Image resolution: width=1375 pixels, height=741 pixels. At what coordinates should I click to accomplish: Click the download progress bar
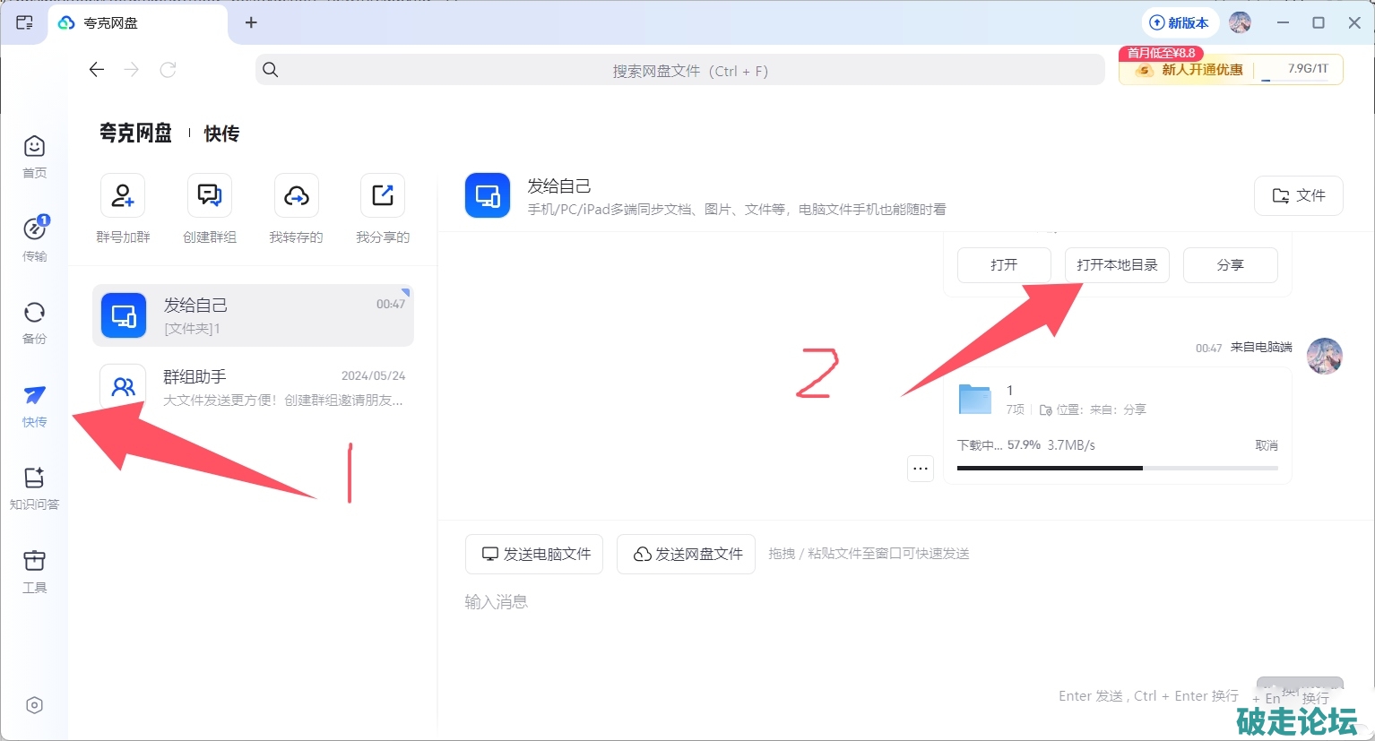click(1117, 468)
